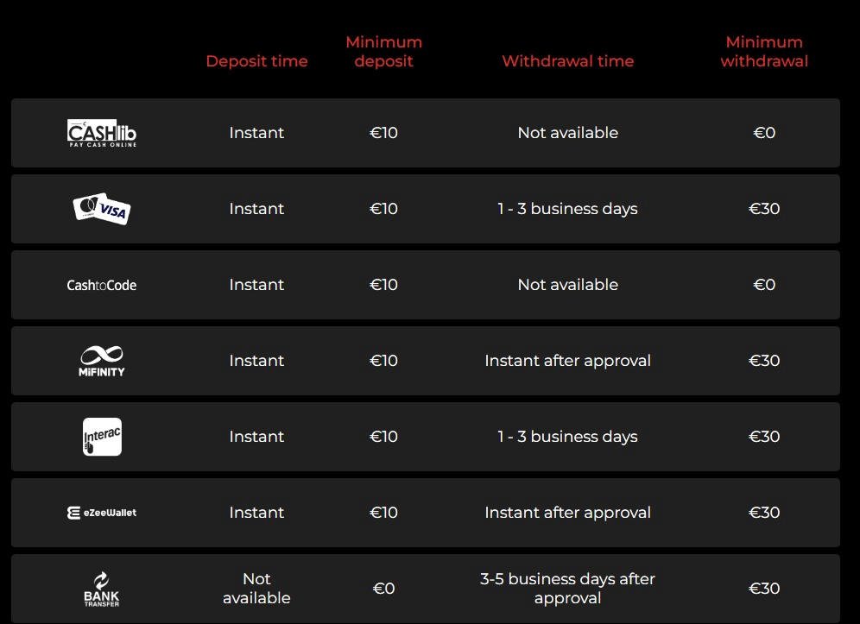Click Interac's €10 minimum deposit value

383,437
